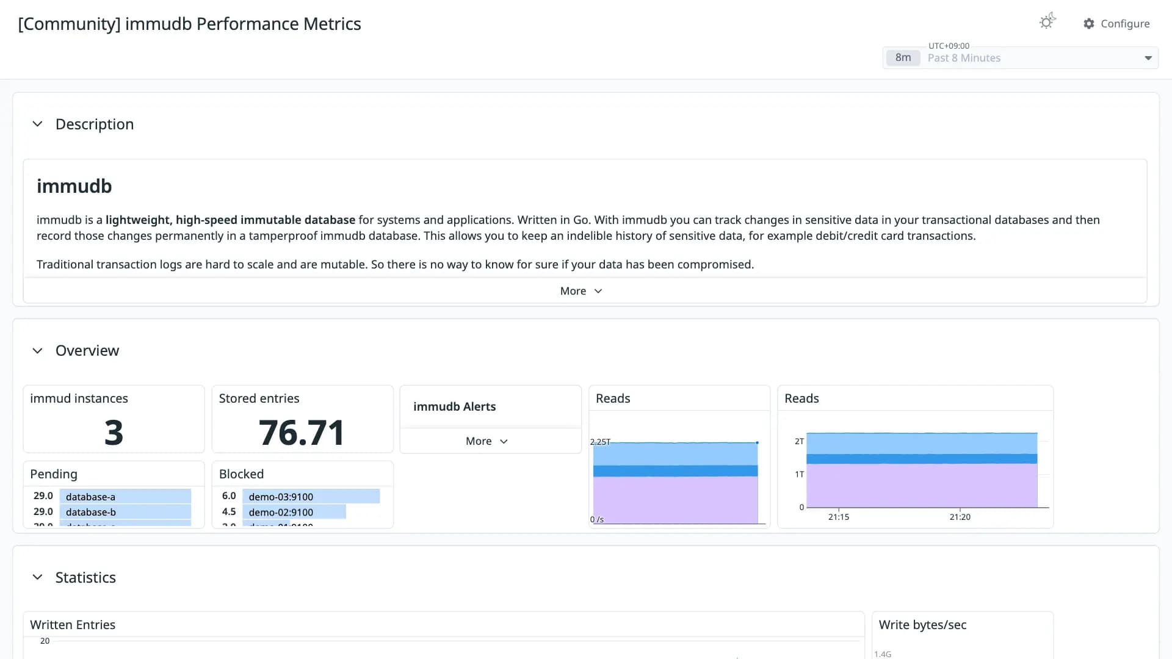Image resolution: width=1172 pixels, height=659 pixels.
Task: Click the dashboard title immudb Performance Metrics
Action: (x=189, y=24)
